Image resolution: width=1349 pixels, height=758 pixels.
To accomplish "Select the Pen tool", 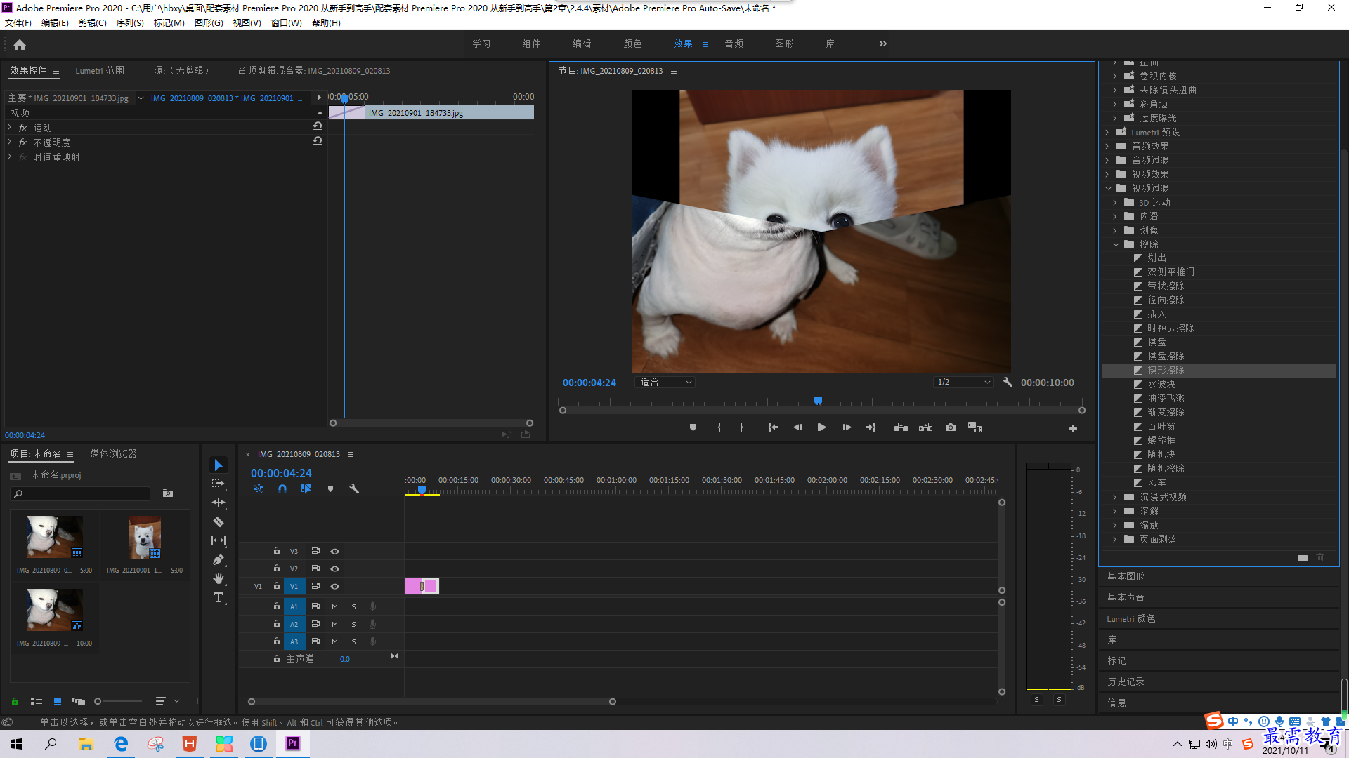I will (219, 559).
